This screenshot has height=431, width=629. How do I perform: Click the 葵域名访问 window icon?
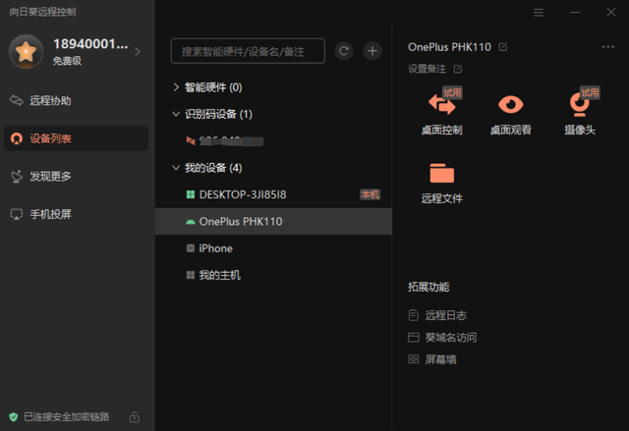pyautogui.click(x=413, y=338)
